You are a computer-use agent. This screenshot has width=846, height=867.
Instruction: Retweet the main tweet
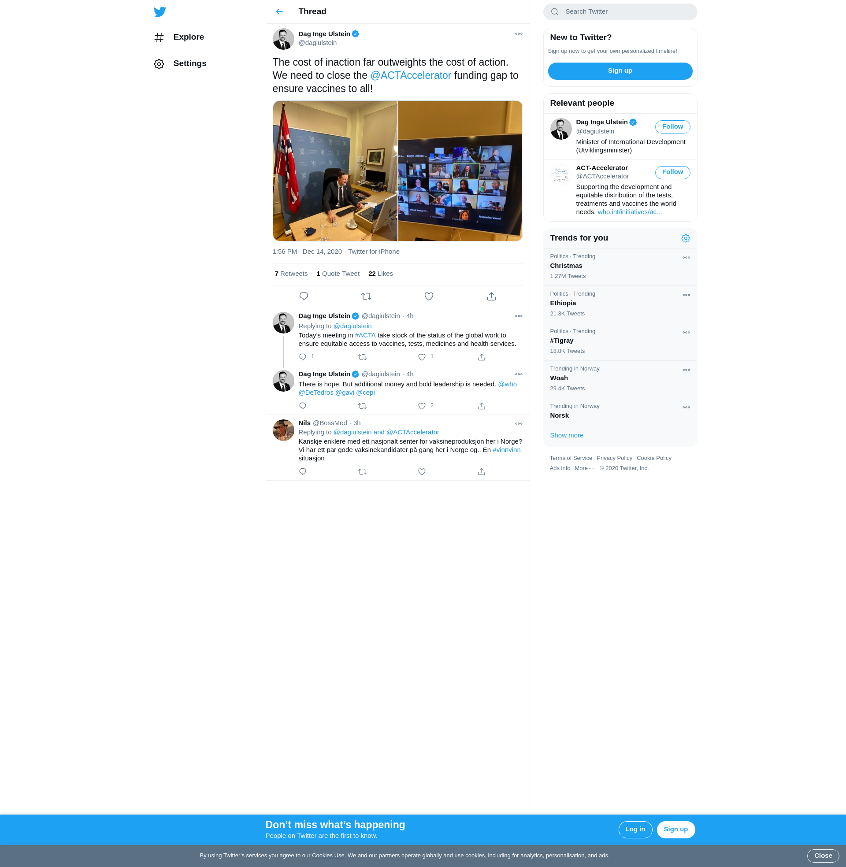[x=366, y=296]
